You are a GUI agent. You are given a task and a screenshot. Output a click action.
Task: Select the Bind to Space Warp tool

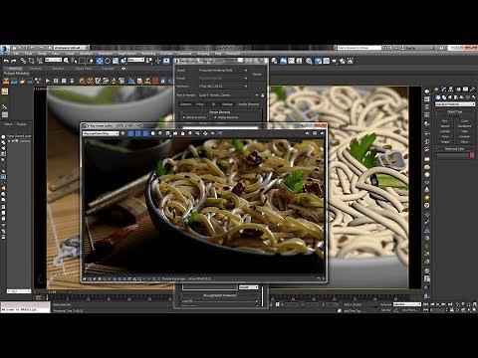pos(40,61)
